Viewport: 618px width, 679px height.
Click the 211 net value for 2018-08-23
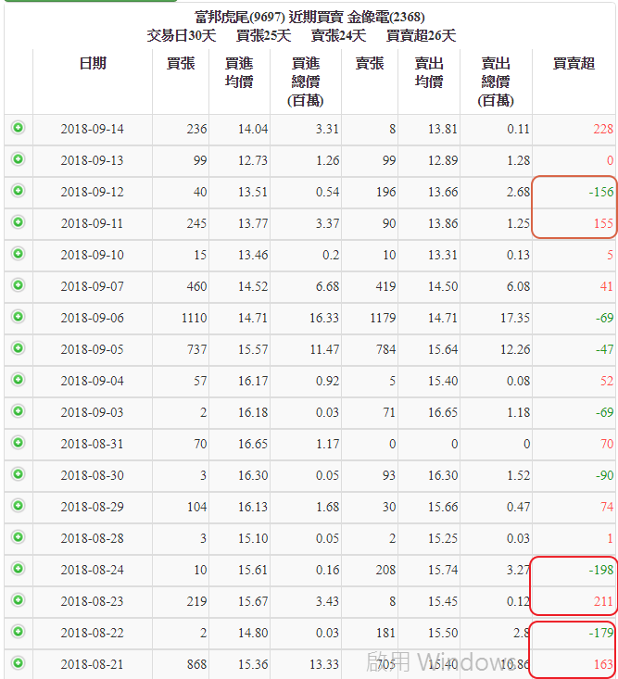(x=602, y=601)
